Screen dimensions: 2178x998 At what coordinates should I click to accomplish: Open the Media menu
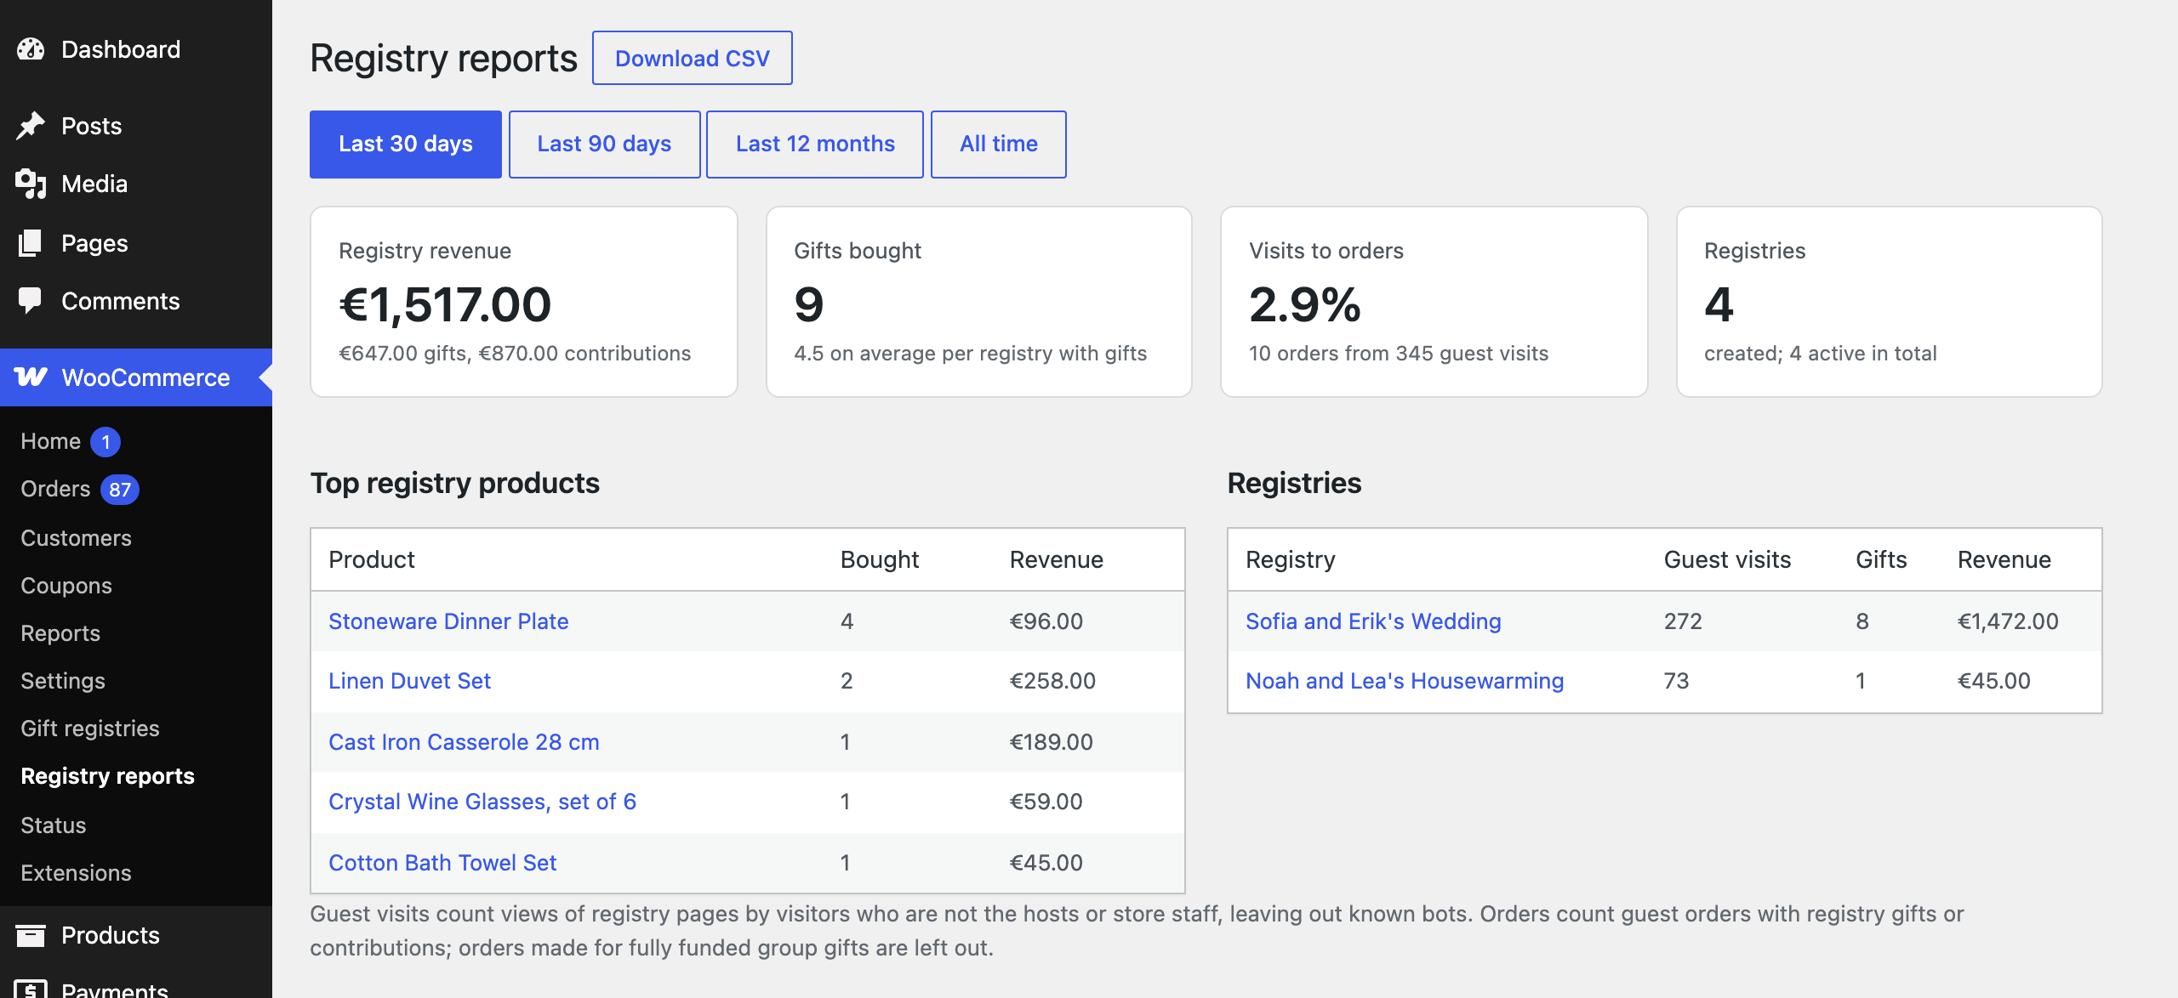(136, 184)
